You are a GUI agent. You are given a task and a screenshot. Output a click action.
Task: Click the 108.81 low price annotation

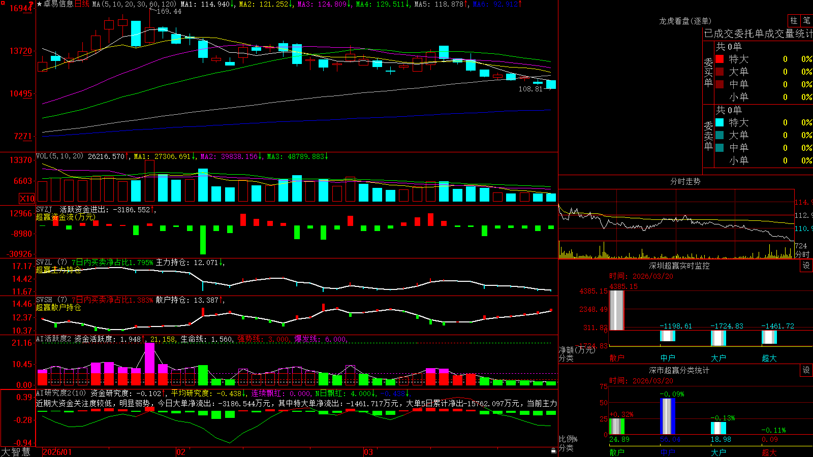point(530,89)
